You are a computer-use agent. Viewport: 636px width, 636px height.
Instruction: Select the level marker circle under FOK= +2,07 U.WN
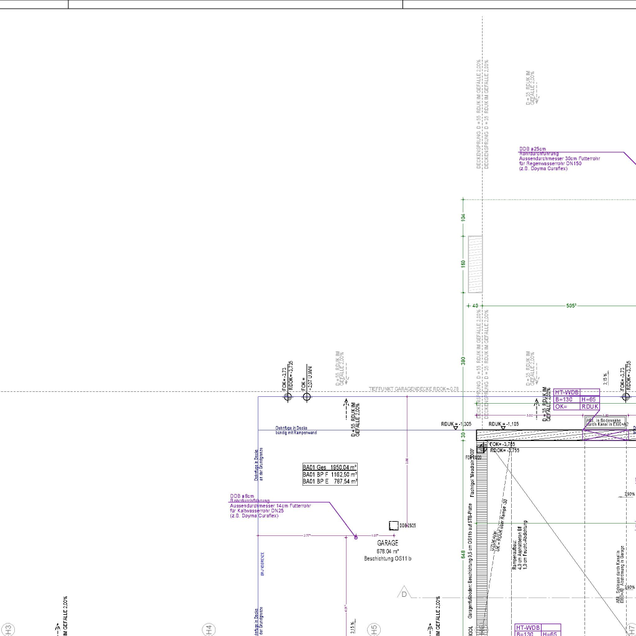[307, 397]
